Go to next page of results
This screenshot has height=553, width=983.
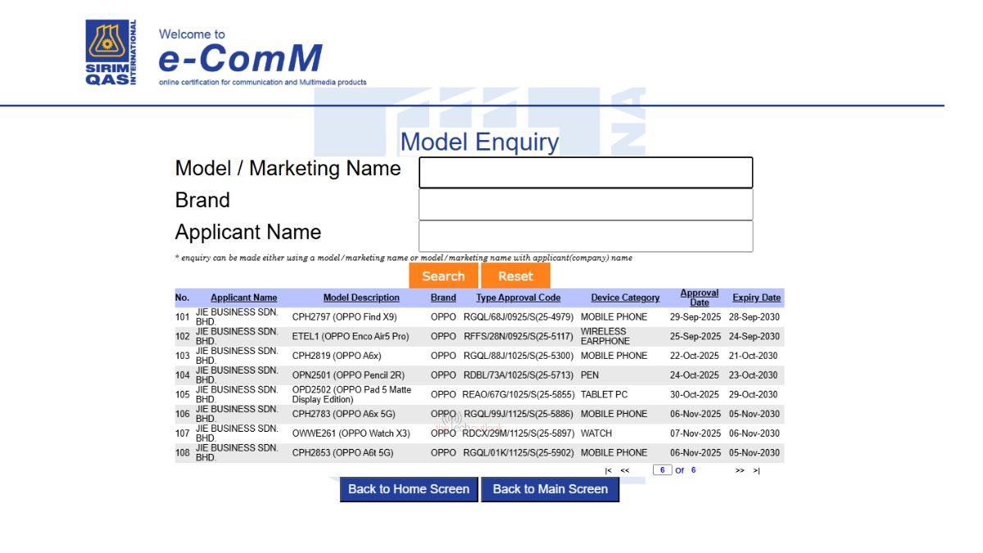pyautogui.click(x=740, y=471)
